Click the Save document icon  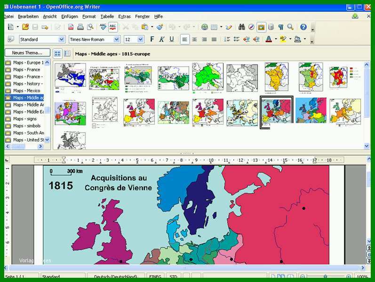tap(35, 27)
